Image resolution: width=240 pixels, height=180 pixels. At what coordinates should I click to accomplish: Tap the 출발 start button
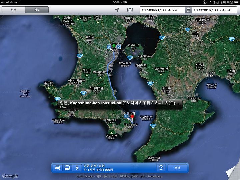[x=177, y=168]
